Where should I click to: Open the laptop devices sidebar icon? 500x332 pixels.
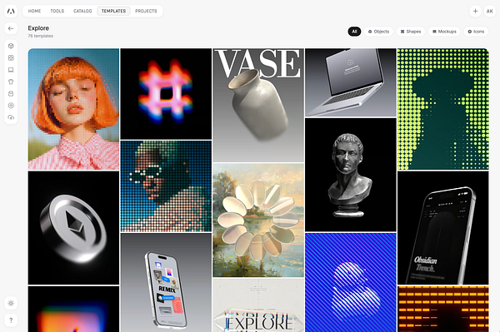[x=11, y=70]
